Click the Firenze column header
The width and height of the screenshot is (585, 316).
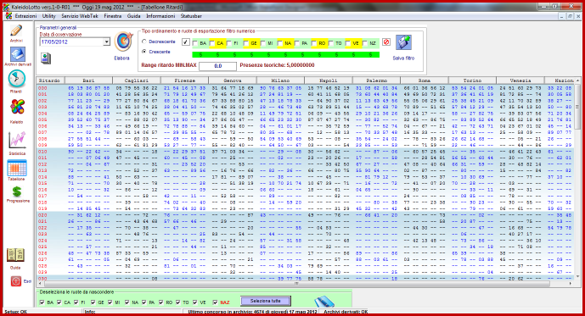(185, 80)
